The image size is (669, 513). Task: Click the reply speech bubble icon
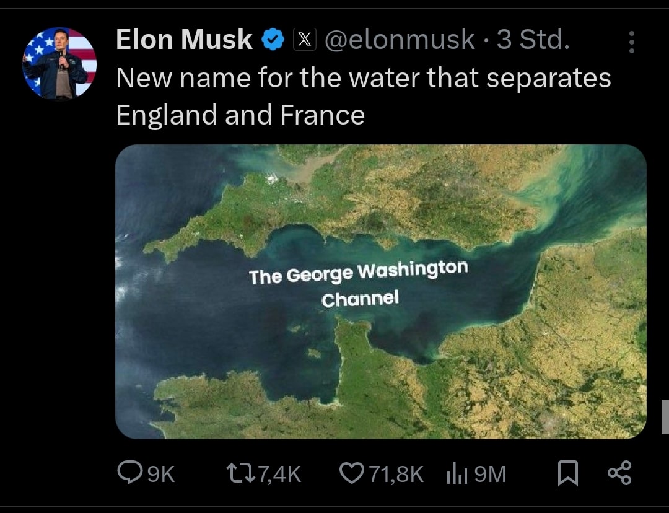coord(129,474)
